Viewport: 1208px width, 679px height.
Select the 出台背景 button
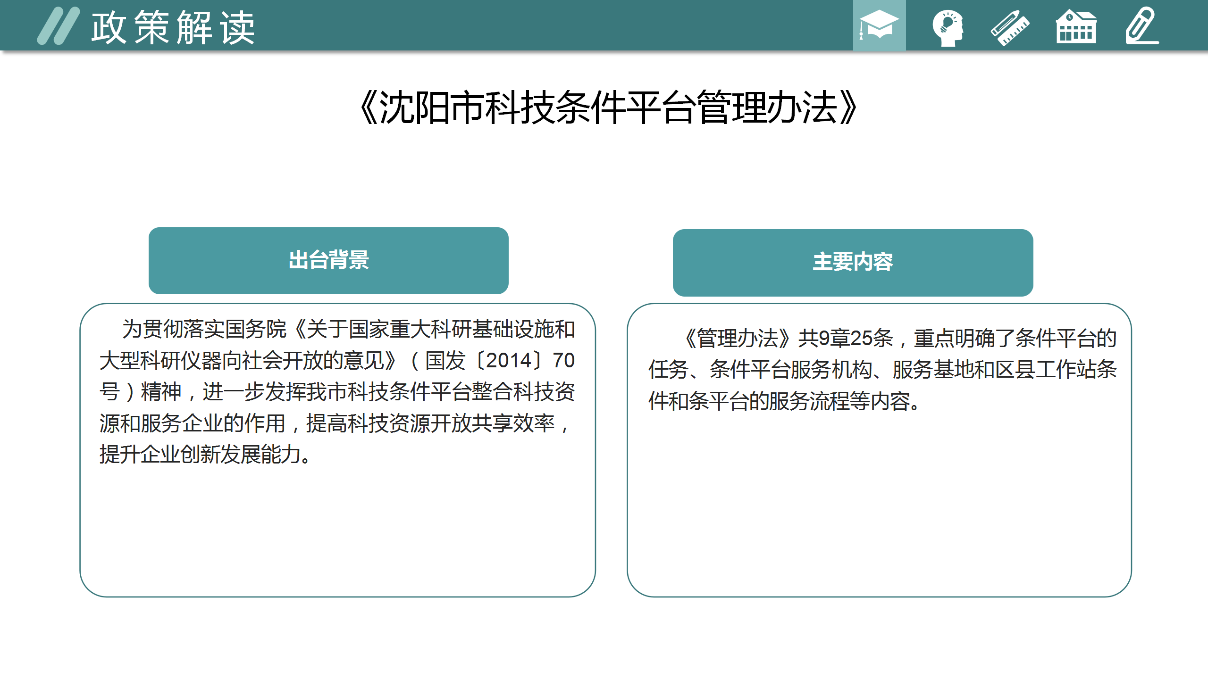(x=328, y=260)
